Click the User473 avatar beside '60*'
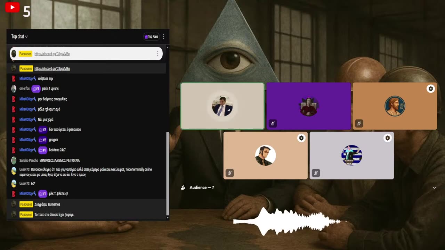This screenshot has width=445, height=250. 14,183
